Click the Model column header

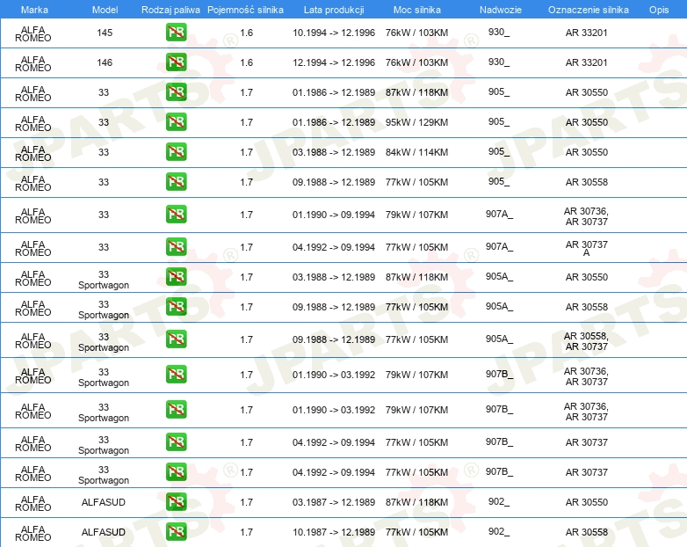pos(105,10)
